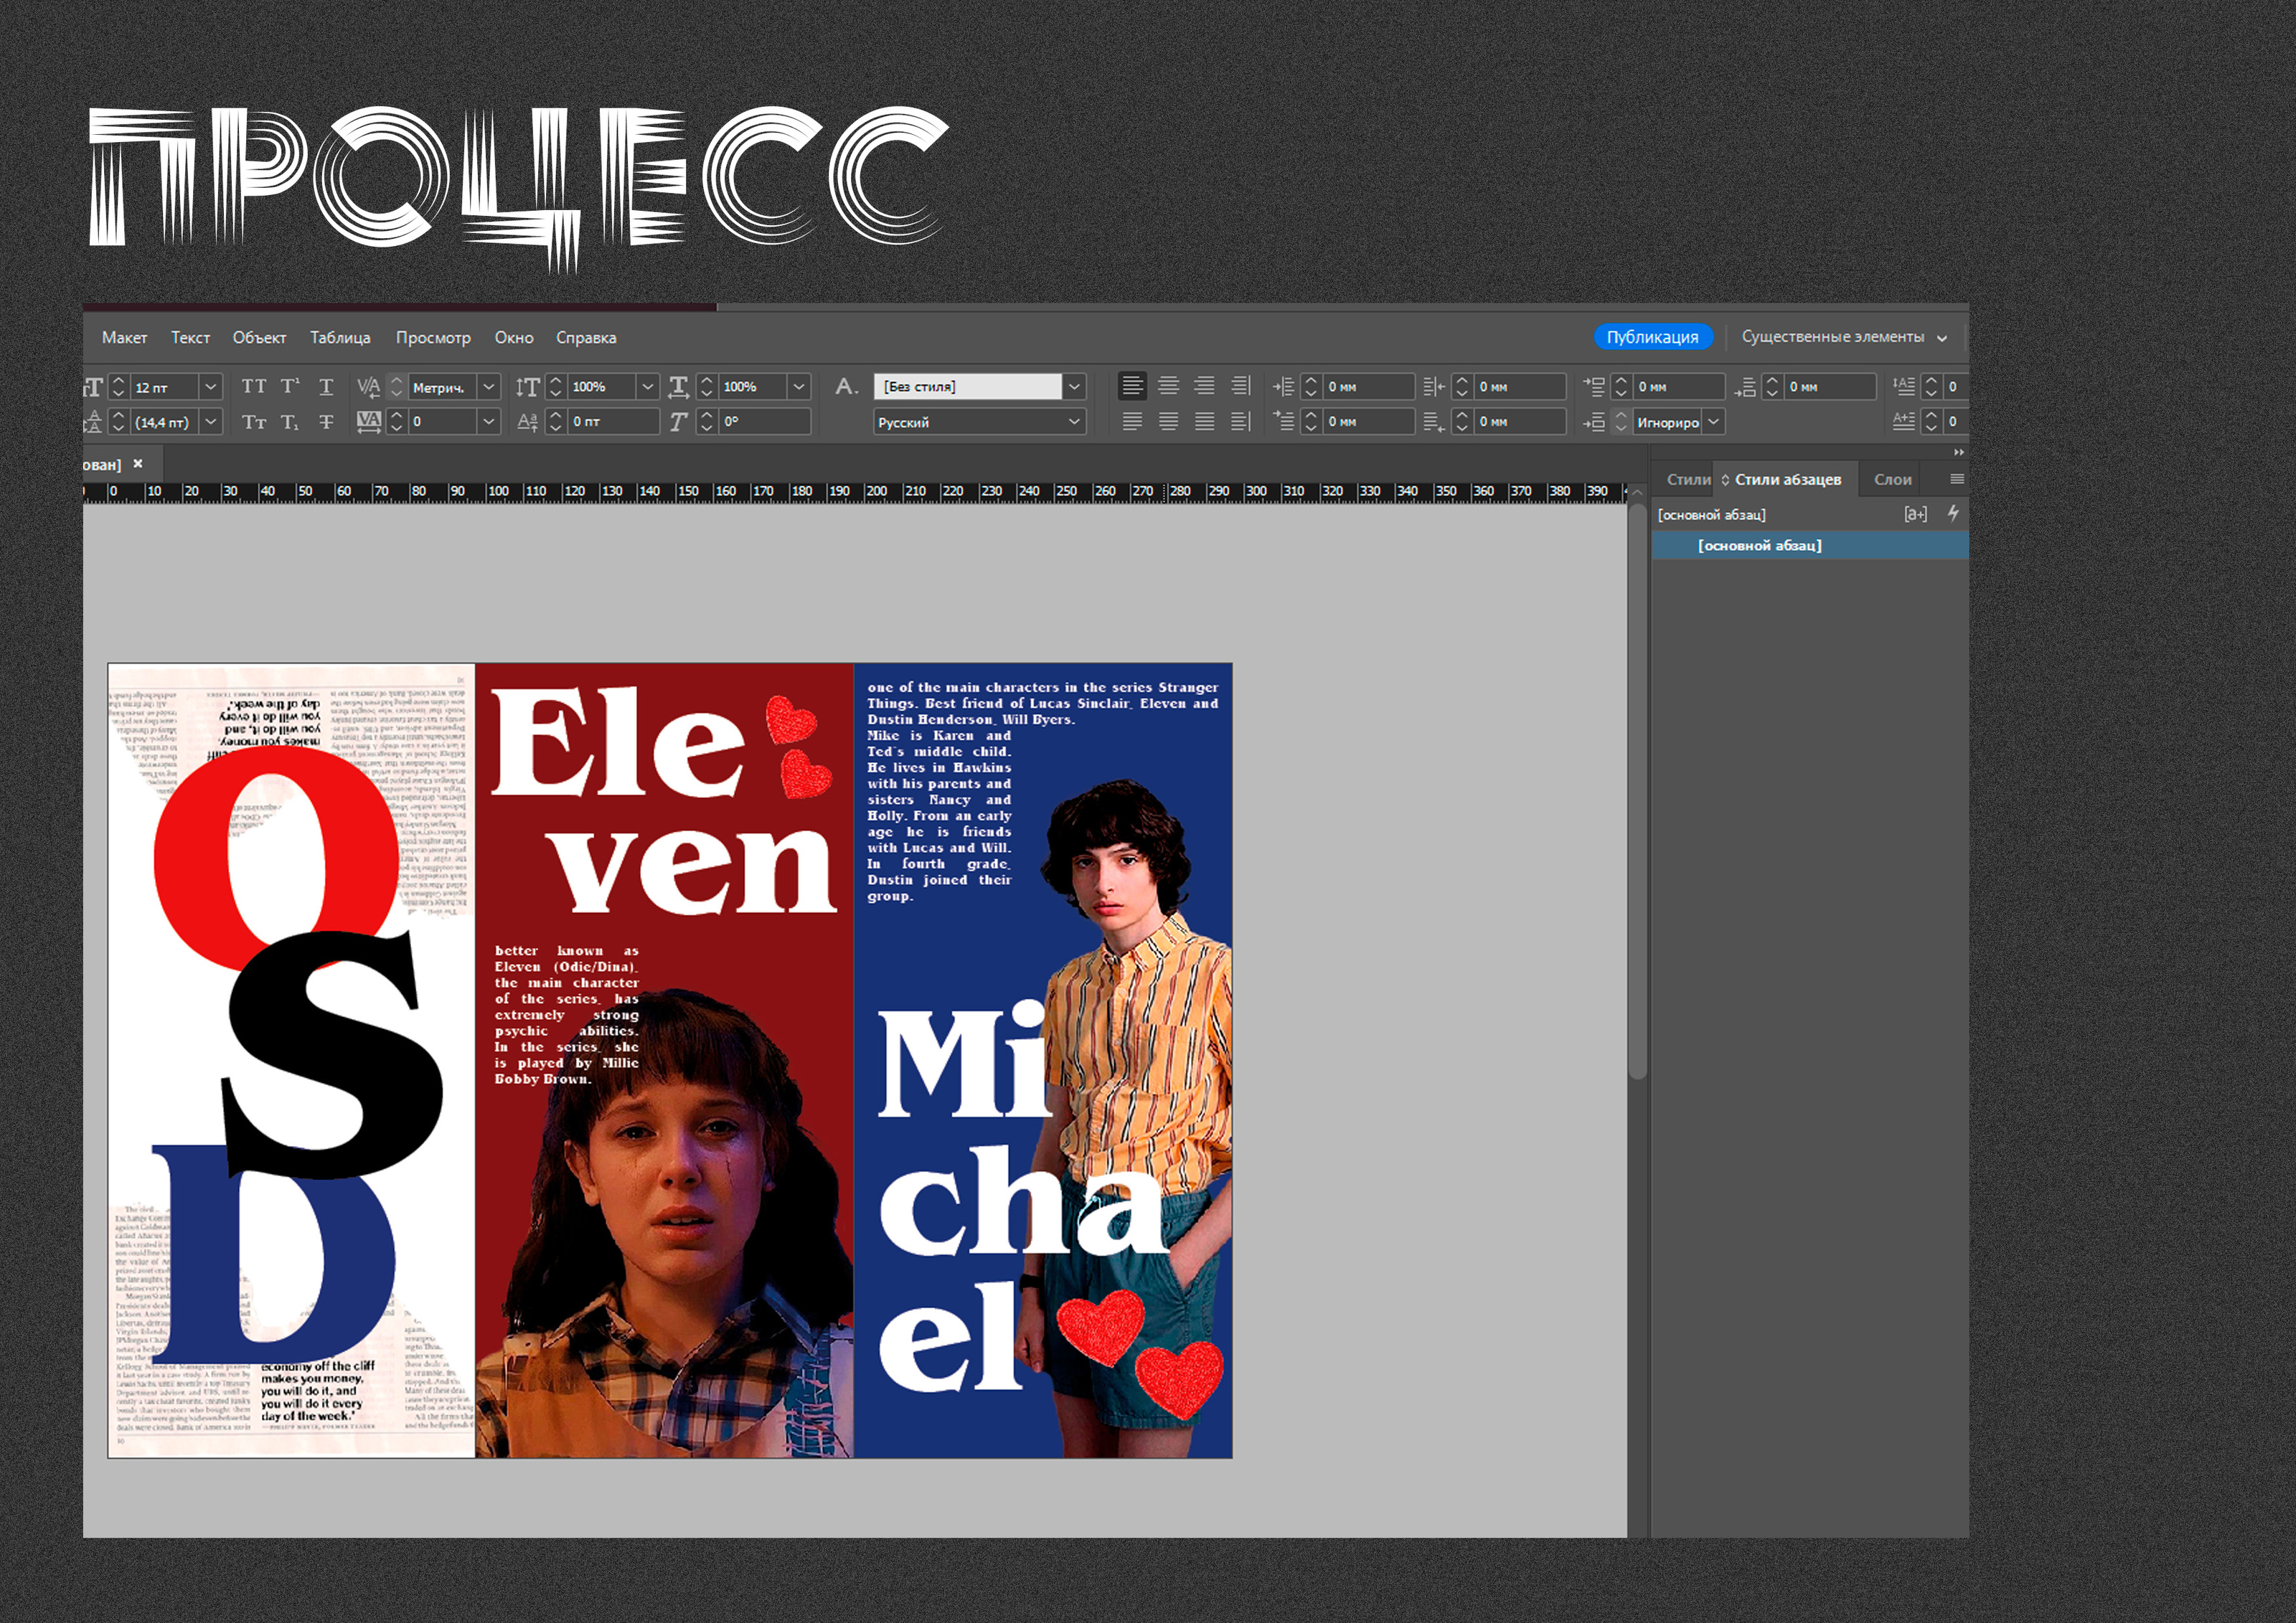Viewport: 2296px width, 1623px height.
Task: Click the Small Caps icon
Action: (254, 422)
